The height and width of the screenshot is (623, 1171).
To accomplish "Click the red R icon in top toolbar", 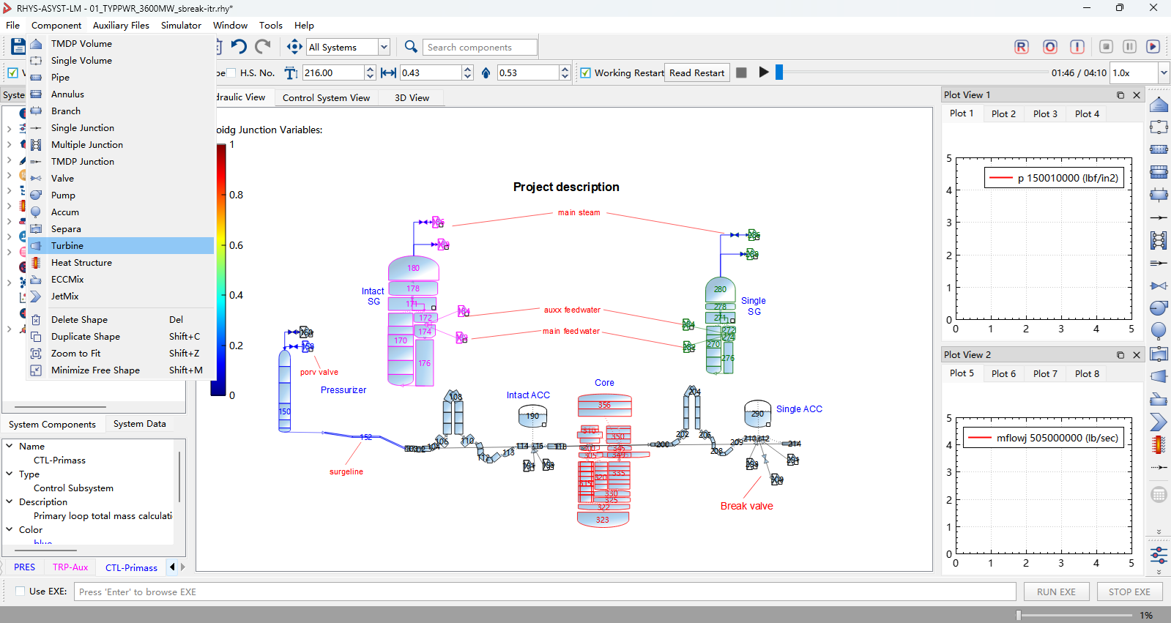I will pos(1022,47).
